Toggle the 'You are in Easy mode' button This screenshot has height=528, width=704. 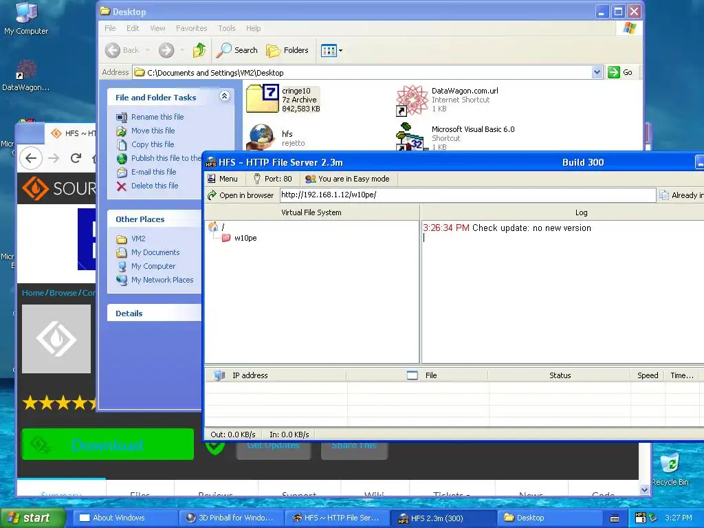(347, 179)
